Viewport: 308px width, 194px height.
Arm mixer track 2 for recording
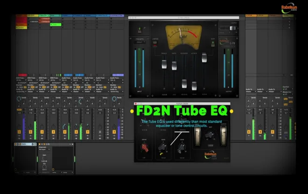coord(30,138)
